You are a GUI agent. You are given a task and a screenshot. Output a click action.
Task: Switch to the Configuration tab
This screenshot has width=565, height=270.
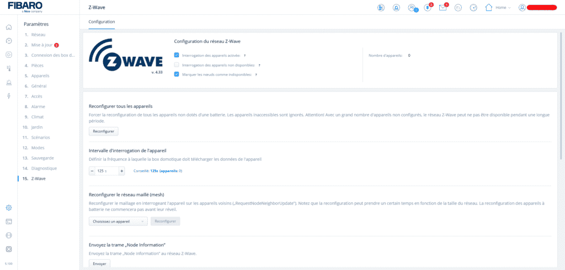pyautogui.click(x=102, y=21)
